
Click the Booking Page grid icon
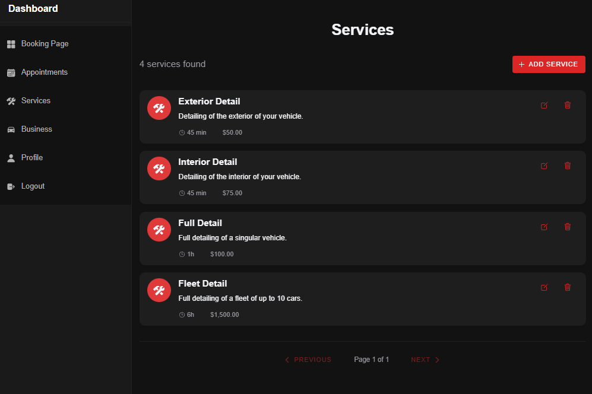pyautogui.click(x=11, y=43)
